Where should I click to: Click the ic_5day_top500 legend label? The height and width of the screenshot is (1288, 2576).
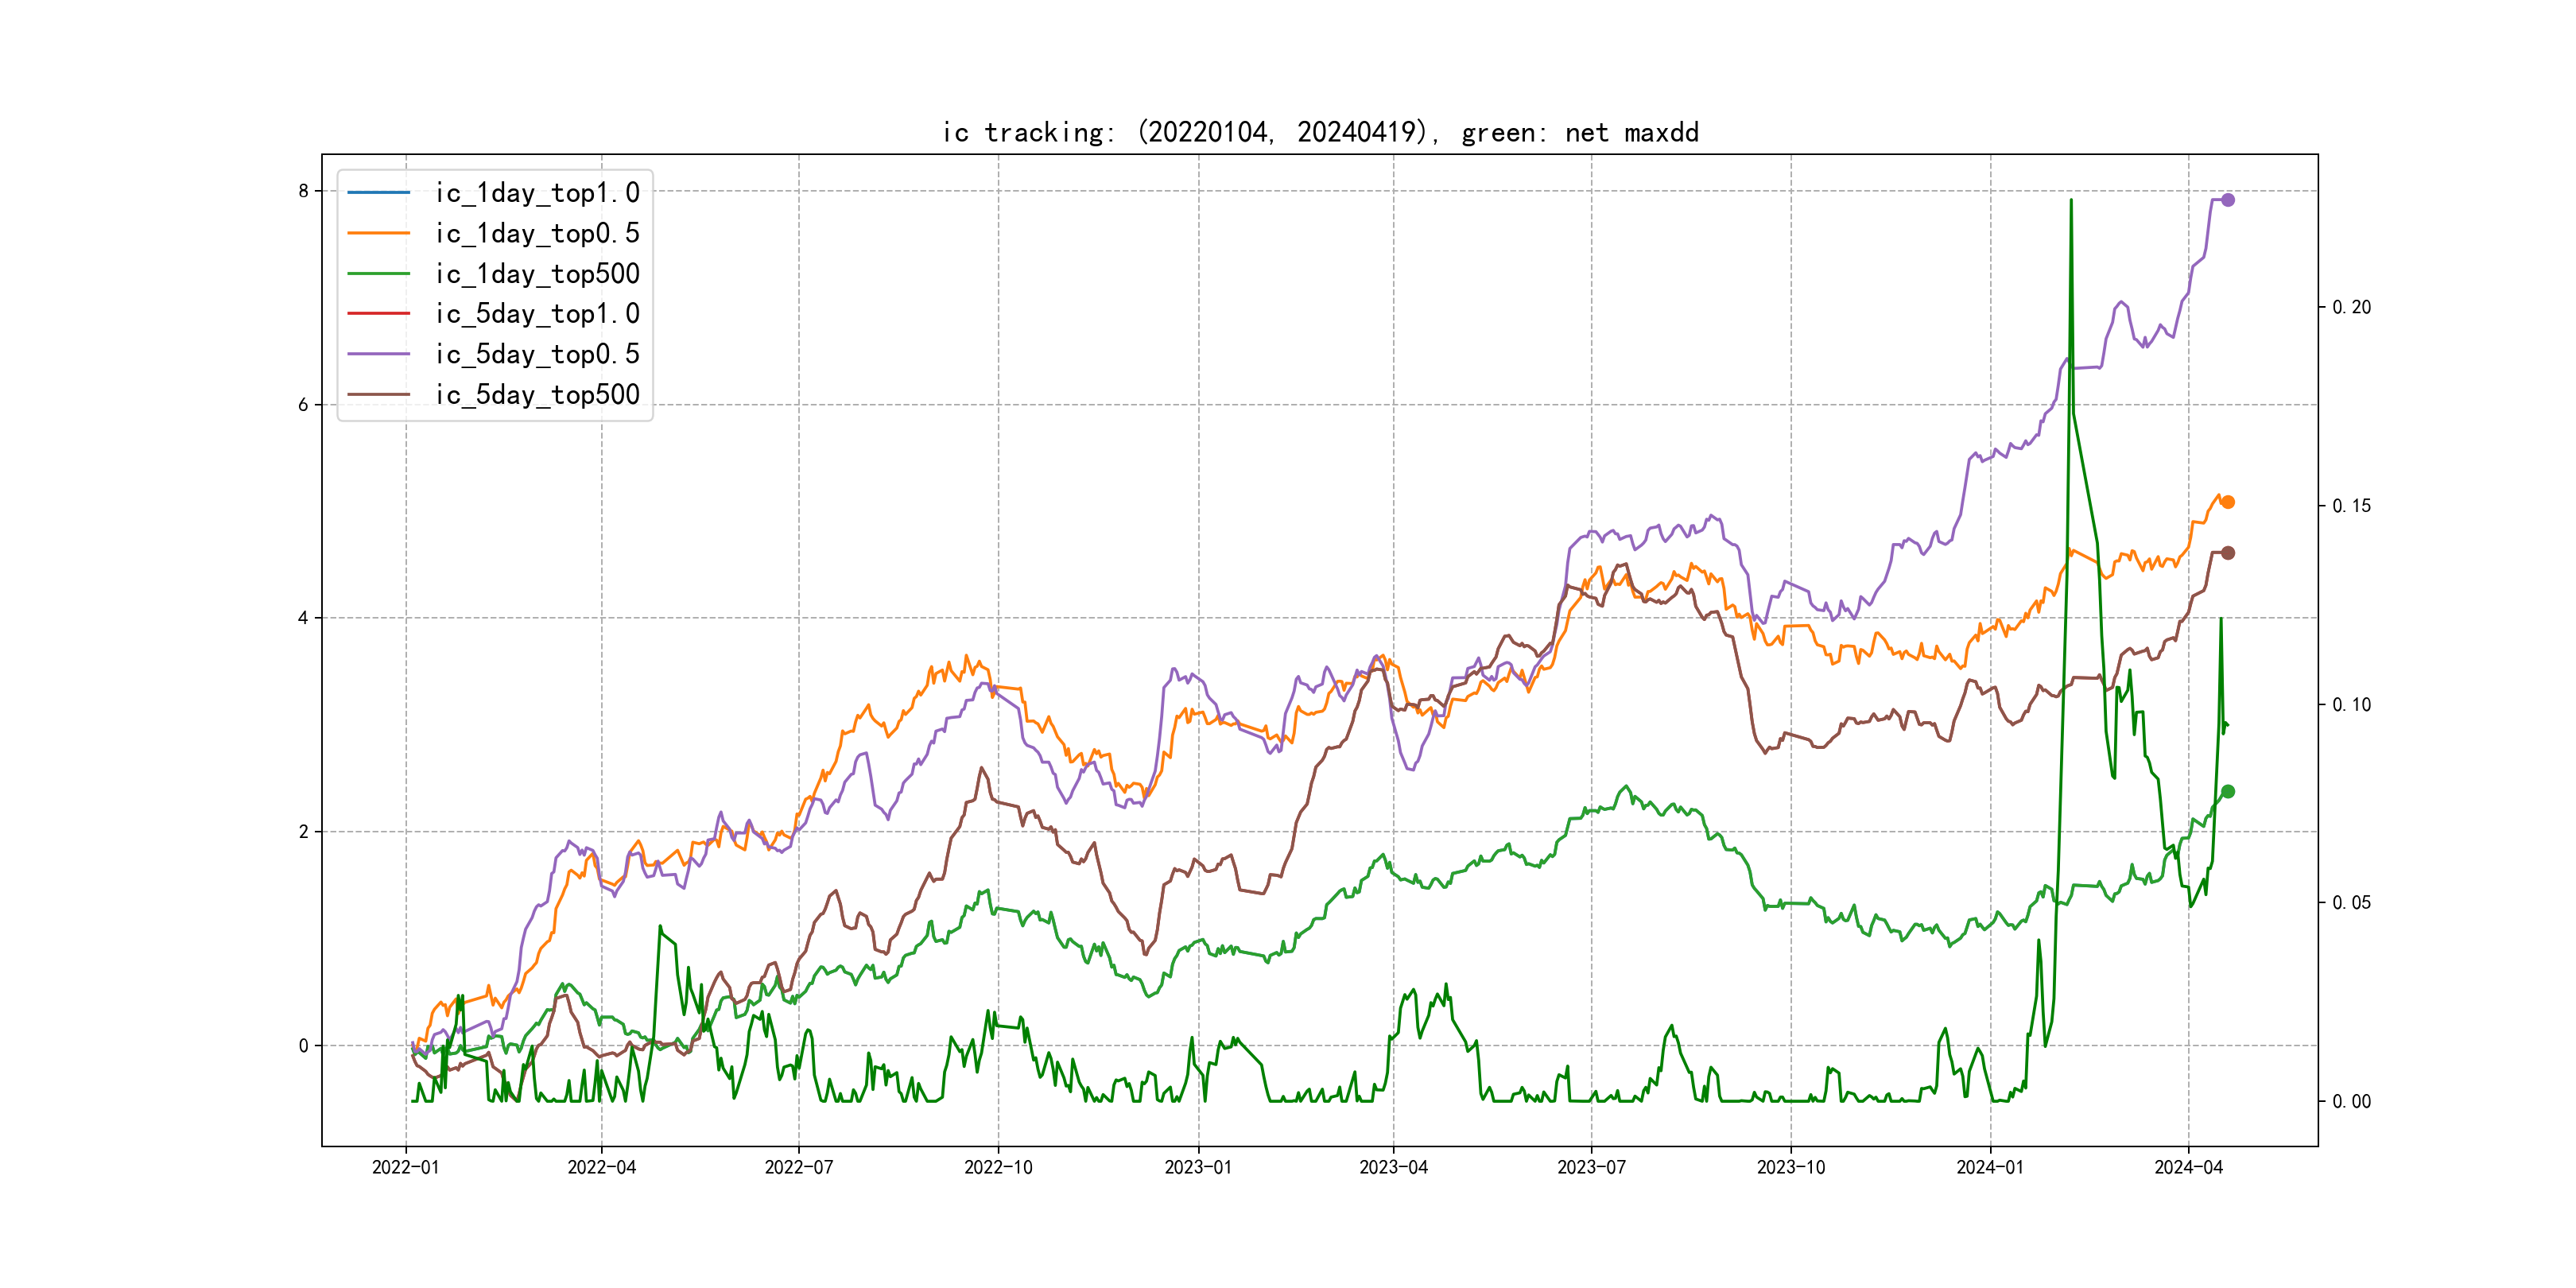pyautogui.click(x=537, y=394)
